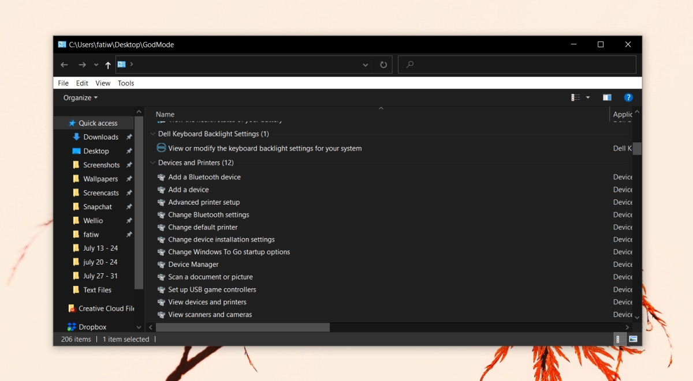Viewport: 693px width, 381px height.
Task: Open the address bar history dropdown
Action: pos(365,65)
